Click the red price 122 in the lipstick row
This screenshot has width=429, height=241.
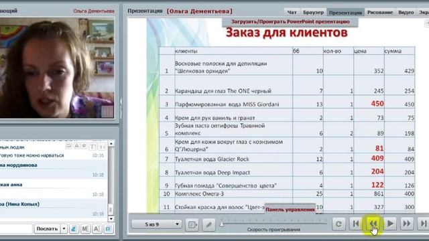[x=377, y=185]
